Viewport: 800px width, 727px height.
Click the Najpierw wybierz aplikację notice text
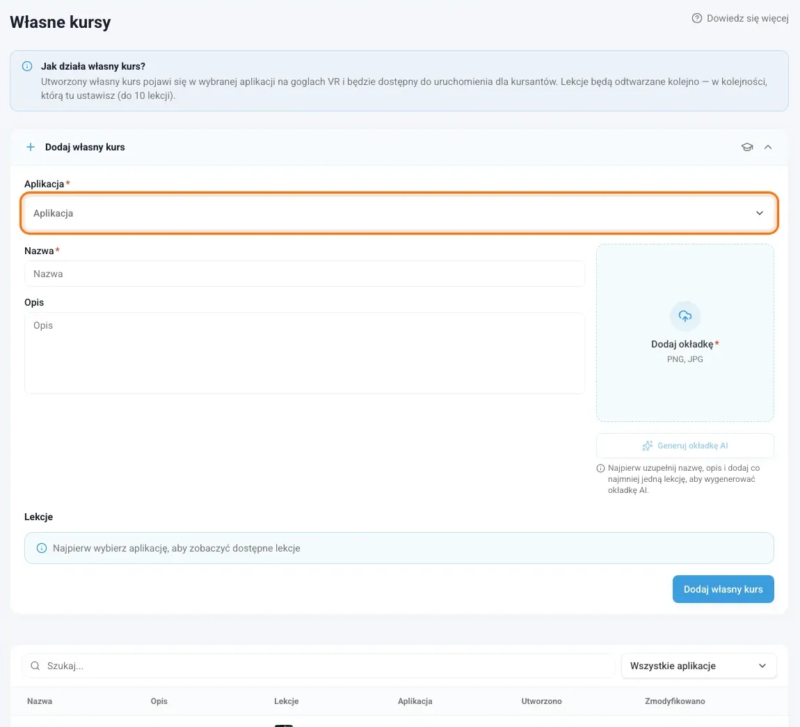(x=177, y=548)
